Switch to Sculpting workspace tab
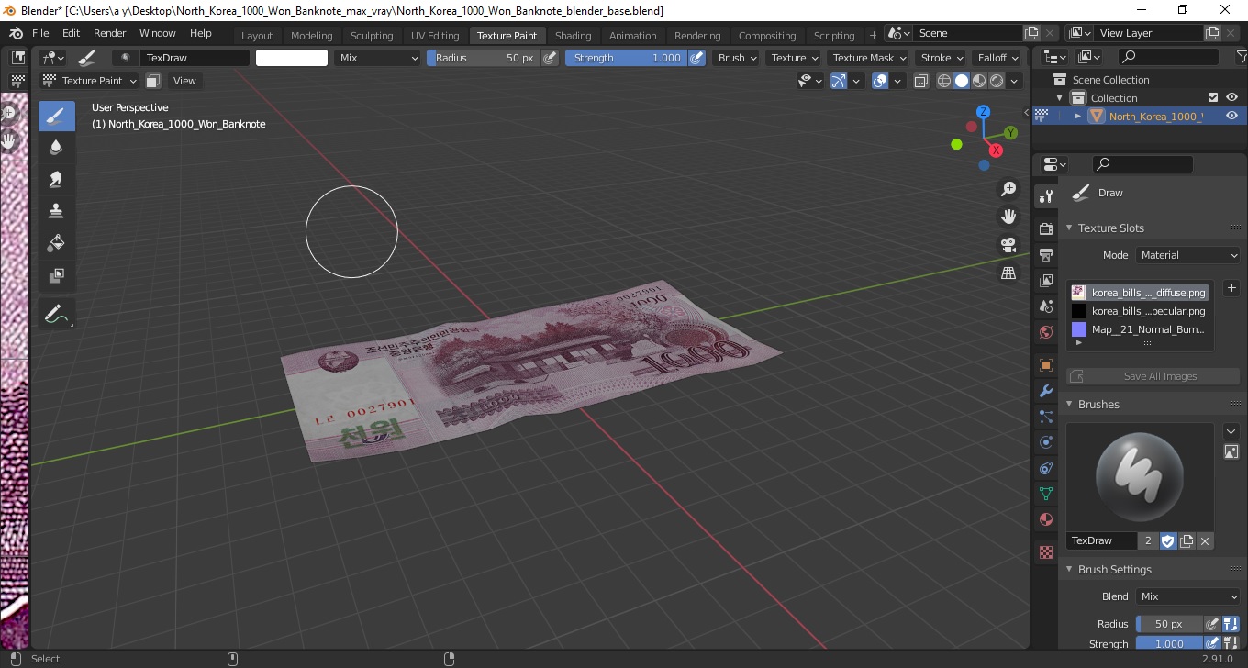Screen dimensions: 1248x668 coord(372,36)
